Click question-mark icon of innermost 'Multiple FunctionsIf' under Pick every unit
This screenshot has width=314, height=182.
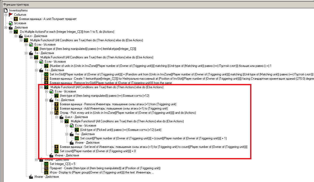67,121
